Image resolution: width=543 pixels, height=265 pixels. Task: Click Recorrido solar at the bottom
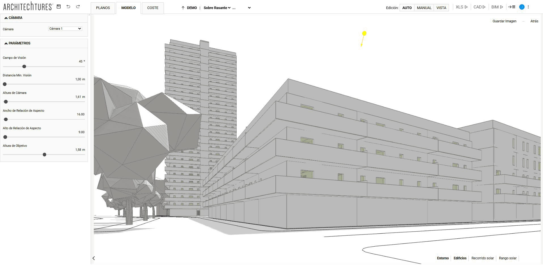click(482, 258)
